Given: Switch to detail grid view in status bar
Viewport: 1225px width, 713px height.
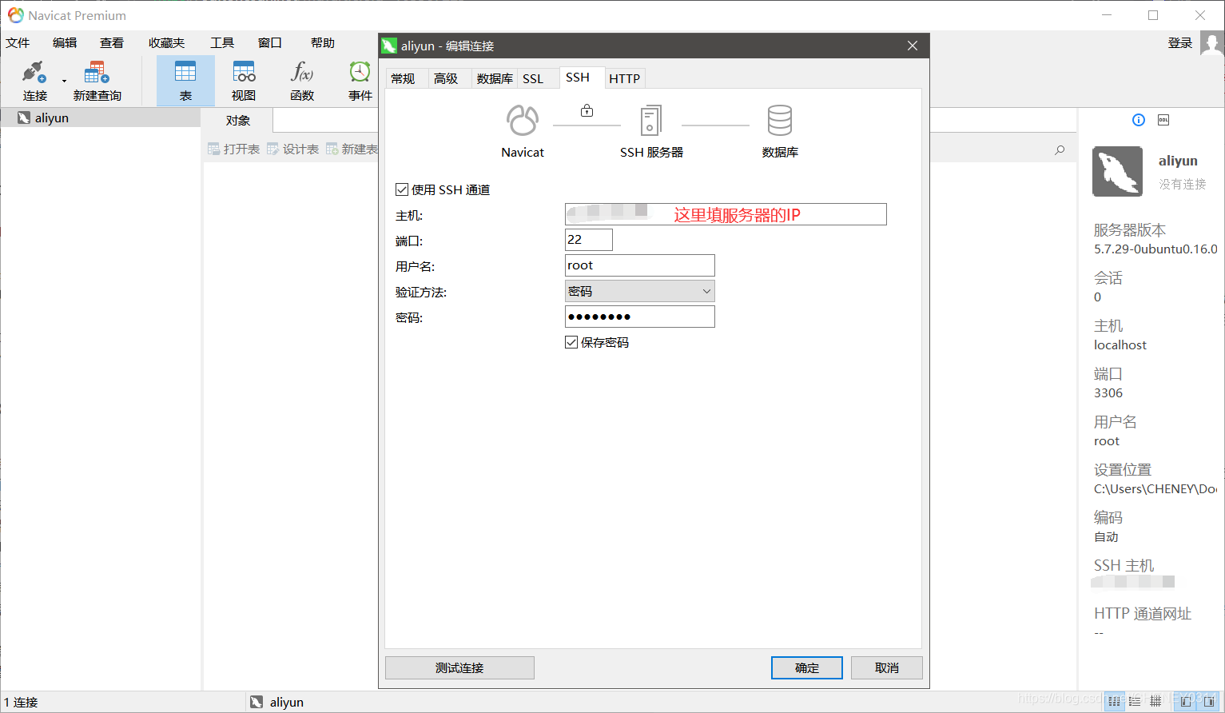Looking at the screenshot, I should pos(1155,701).
